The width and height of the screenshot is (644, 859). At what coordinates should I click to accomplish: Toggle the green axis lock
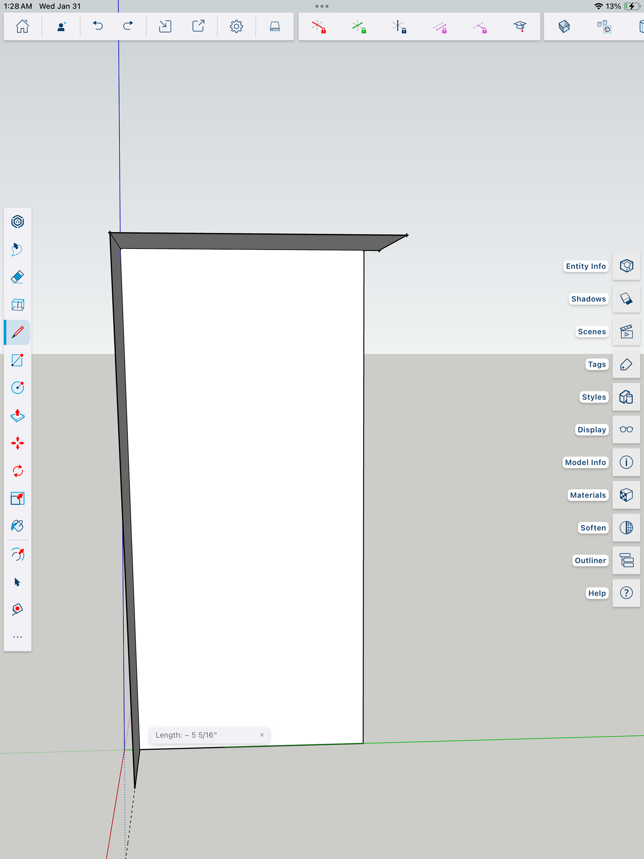click(359, 26)
